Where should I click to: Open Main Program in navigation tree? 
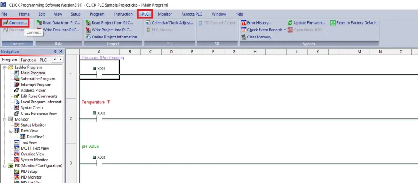coord(33,73)
